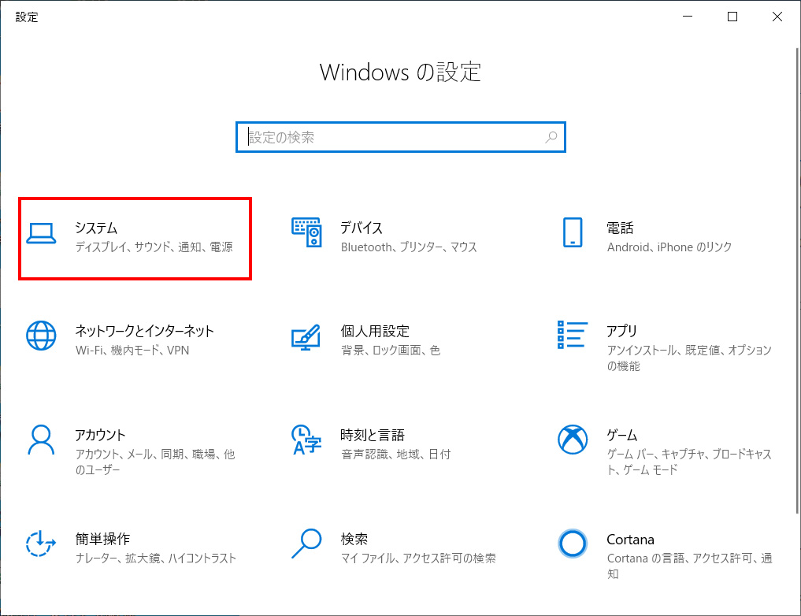Click text アンインストール、既定値、オプションの機能

689,358
